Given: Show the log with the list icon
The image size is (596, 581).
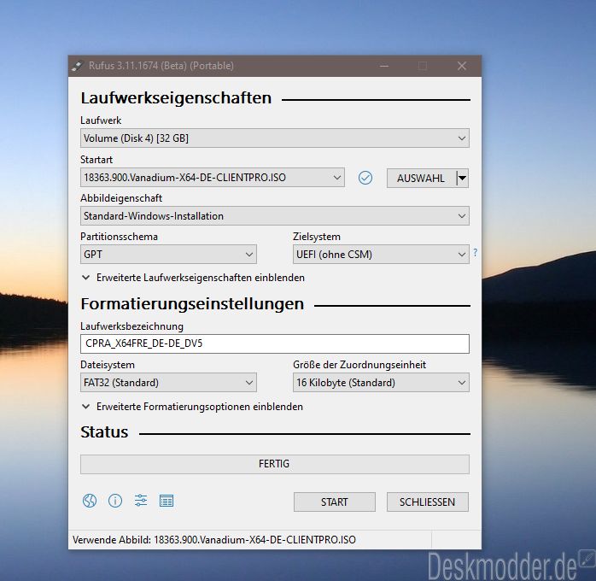Looking at the screenshot, I should click(x=167, y=501).
